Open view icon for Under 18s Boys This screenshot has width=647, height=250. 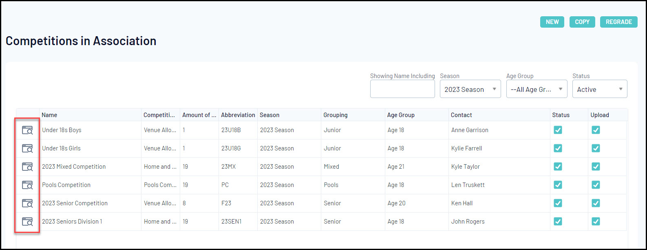(x=27, y=130)
